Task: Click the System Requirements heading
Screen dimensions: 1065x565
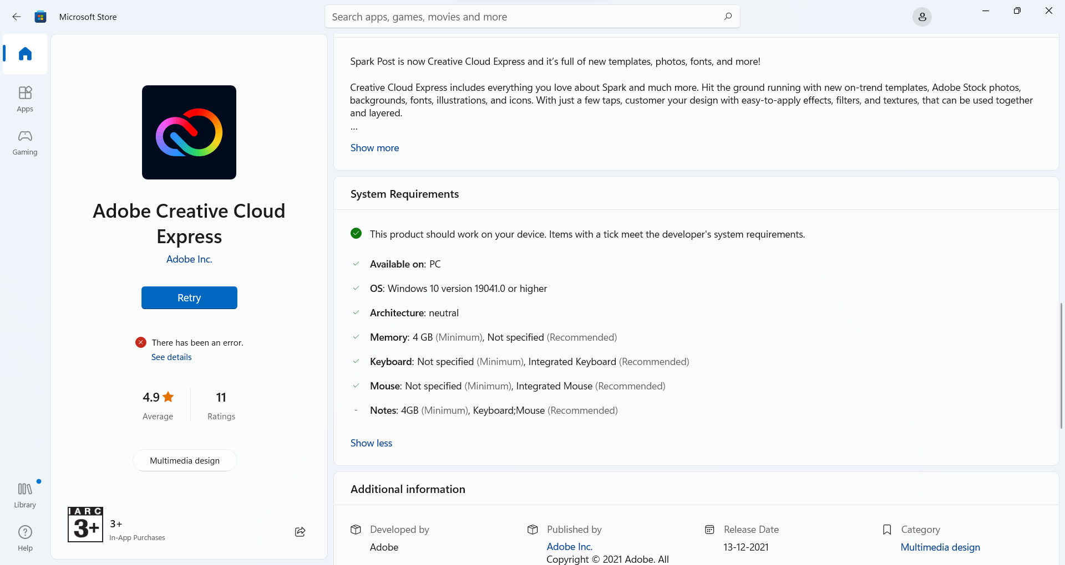Action: point(405,194)
